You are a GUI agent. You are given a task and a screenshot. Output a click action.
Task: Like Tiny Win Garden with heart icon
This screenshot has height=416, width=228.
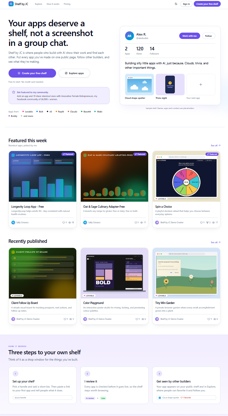pyautogui.click(x=209, y=319)
